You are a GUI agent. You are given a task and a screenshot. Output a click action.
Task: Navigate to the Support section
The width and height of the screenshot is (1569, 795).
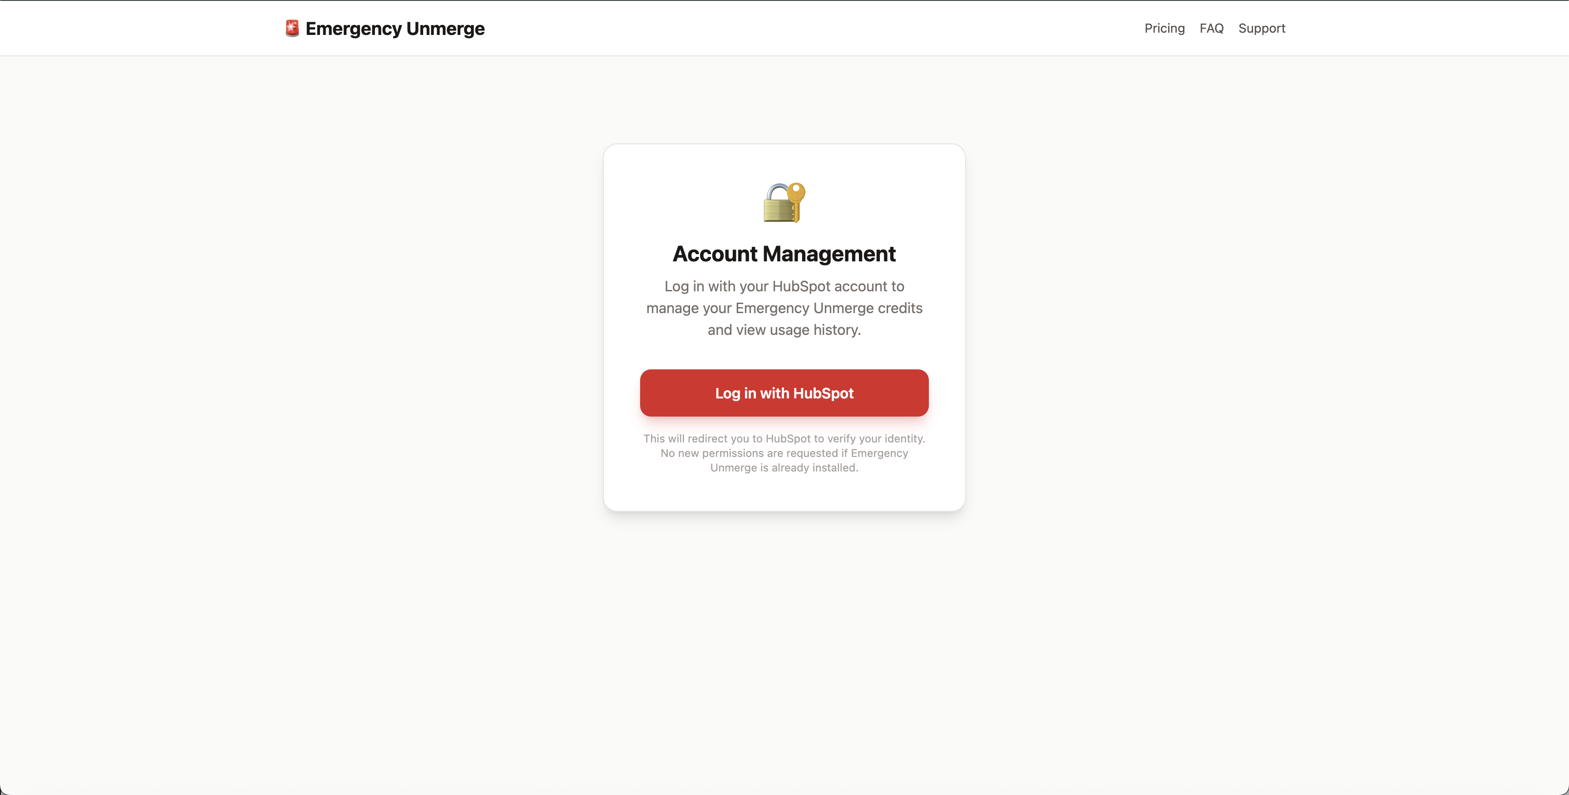(1261, 28)
